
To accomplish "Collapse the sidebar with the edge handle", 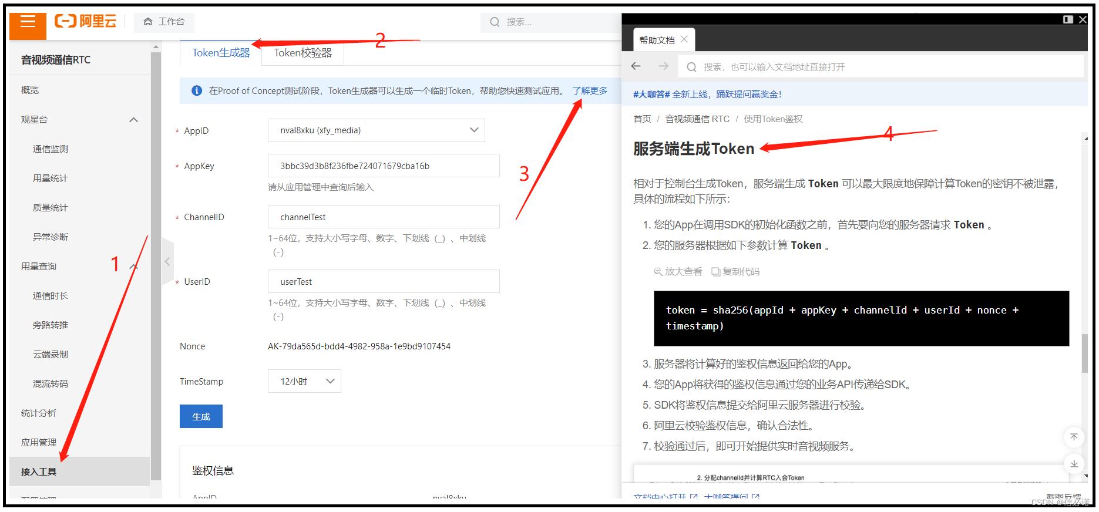I will pyautogui.click(x=167, y=262).
